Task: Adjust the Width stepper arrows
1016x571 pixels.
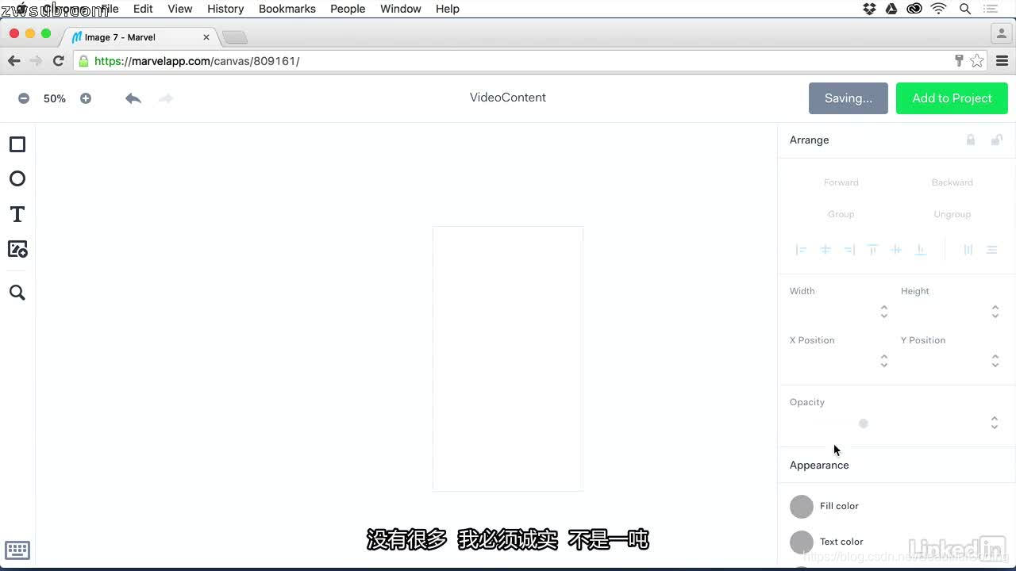Action: [x=884, y=312]
